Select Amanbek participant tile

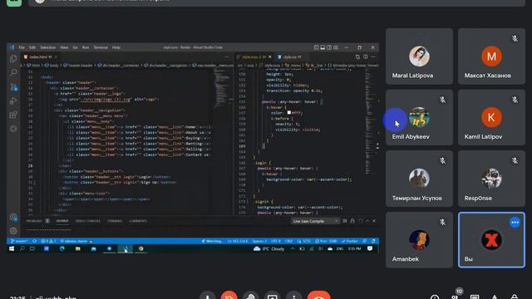click(419, 240)
